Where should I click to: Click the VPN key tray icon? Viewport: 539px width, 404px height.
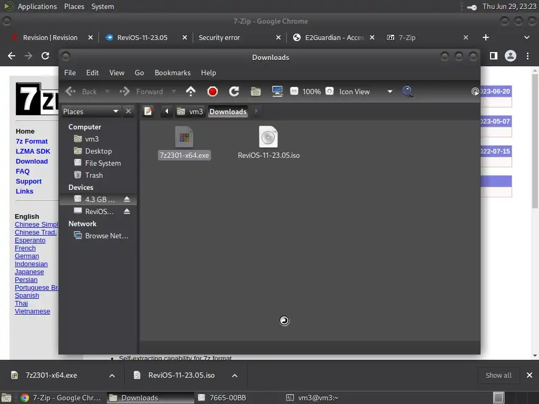pos(472,7)
